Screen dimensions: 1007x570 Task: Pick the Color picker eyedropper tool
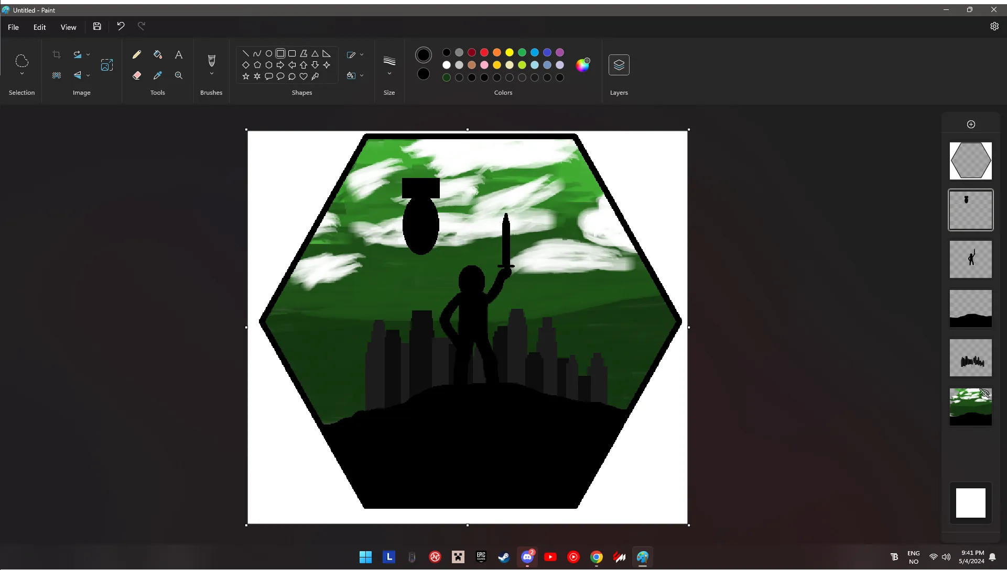tap(158, 75)
